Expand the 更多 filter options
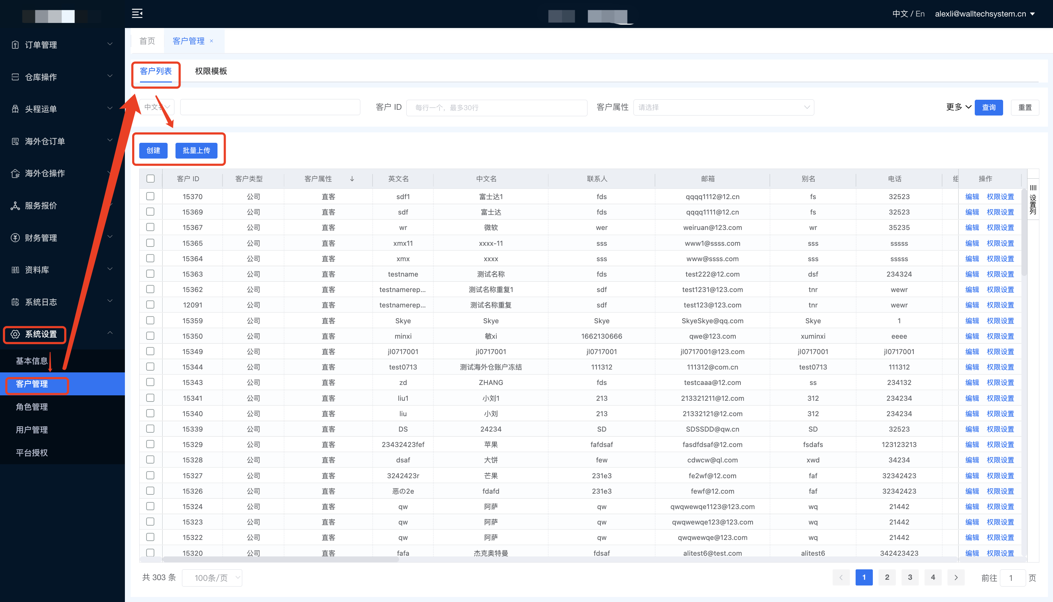The image size is (1053, 602). [958, 108]
